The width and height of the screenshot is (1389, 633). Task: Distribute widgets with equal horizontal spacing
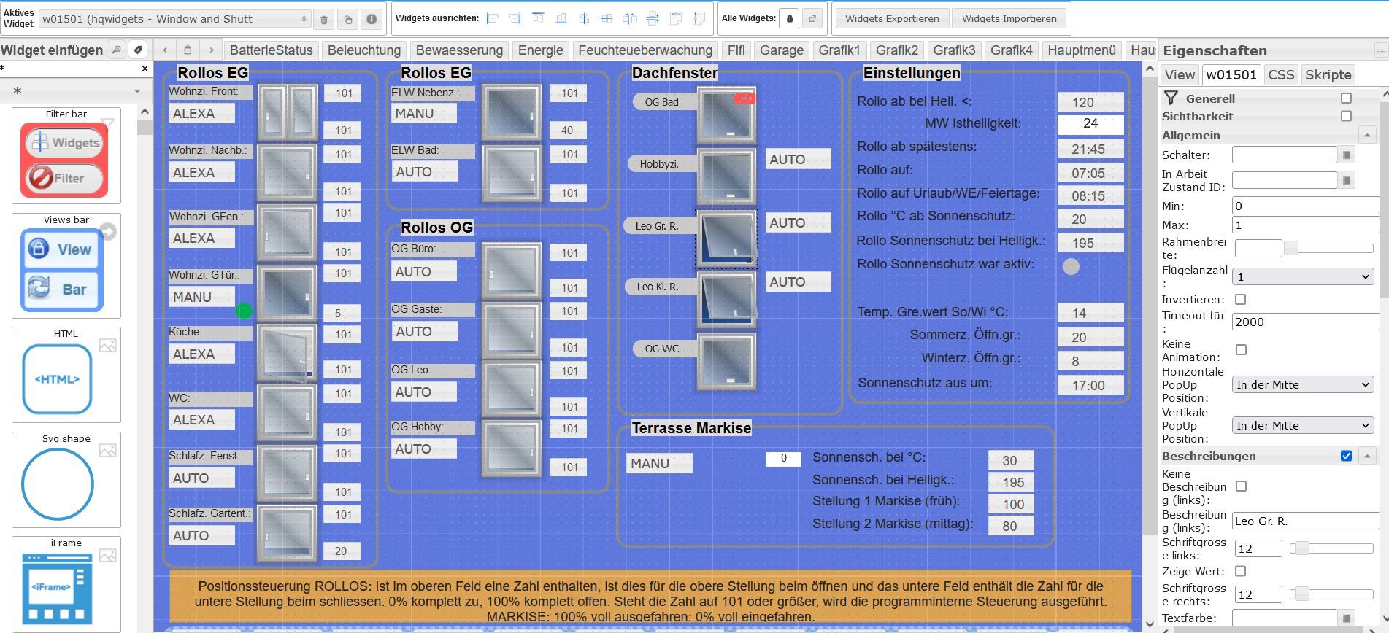coord(630,18)
